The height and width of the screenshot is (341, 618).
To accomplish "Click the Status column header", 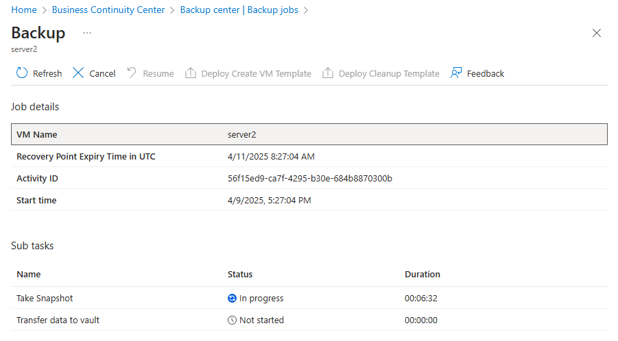I will click(240, 275).
